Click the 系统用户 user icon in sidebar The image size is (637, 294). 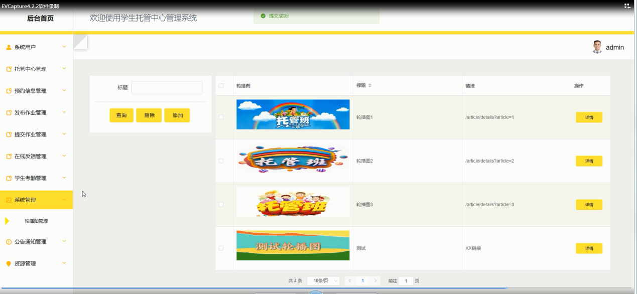(9, 47)
